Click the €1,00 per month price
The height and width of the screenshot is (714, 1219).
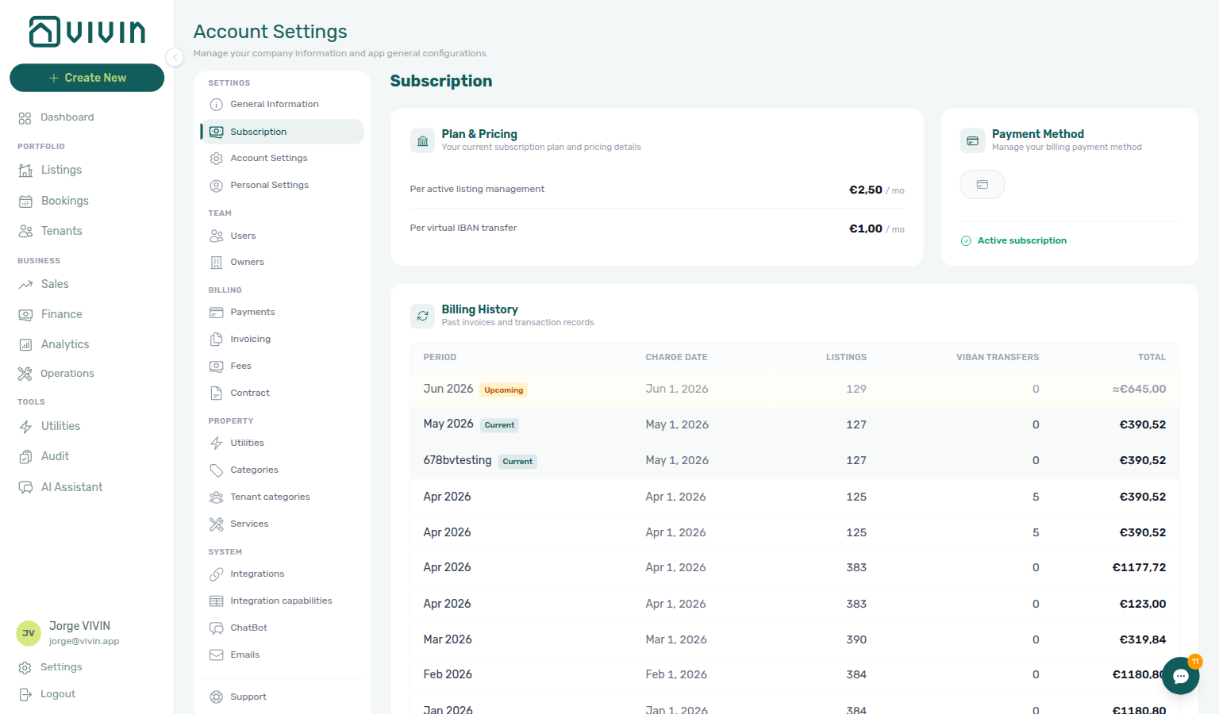click(876, 229)
